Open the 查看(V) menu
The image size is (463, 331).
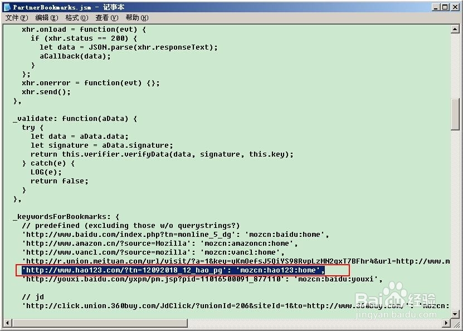pos(106,18)
